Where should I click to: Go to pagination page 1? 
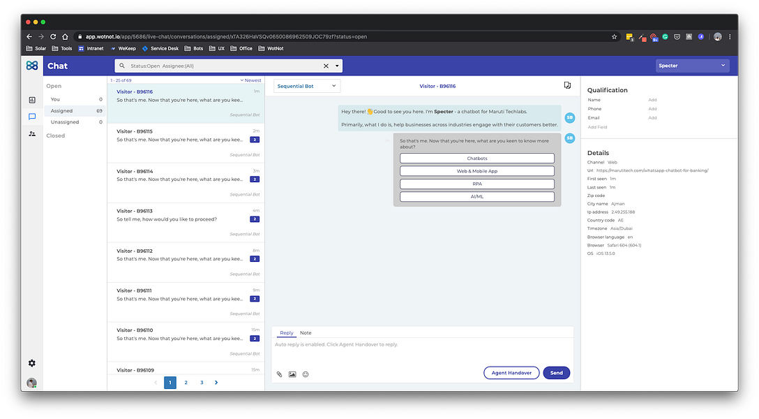(170, 383)
